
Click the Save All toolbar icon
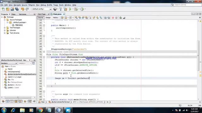tap(17, 9)
